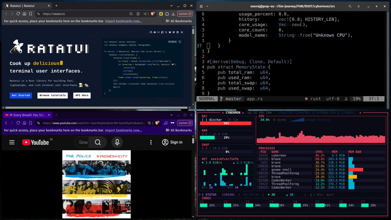This screenshot has width=391, height=220.
Task: Open search in terminal title bar
Action: click(x=350, y=6)
